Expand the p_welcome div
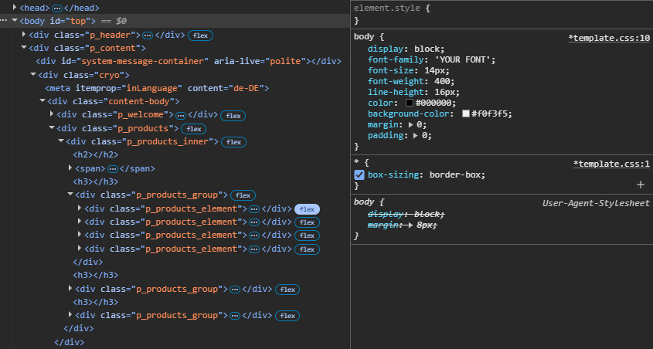The image size is (653, 349). click(x=52, y=114)
